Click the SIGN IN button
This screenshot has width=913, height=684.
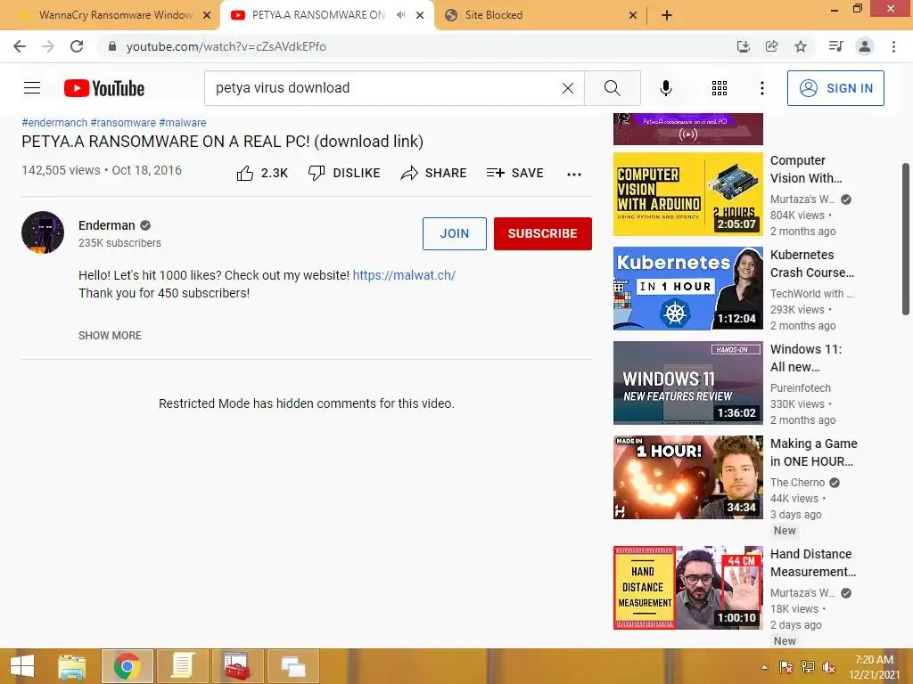(835, 88)
